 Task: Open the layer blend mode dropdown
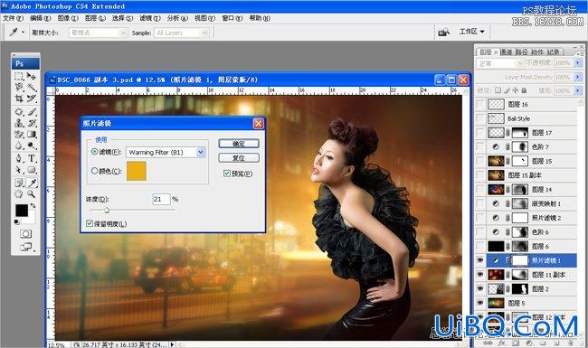(x=519, y=63)
